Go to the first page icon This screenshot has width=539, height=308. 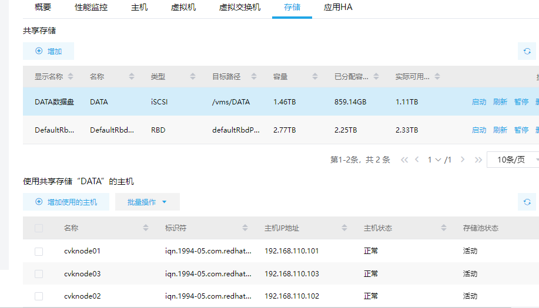click(x=404, y=160)
